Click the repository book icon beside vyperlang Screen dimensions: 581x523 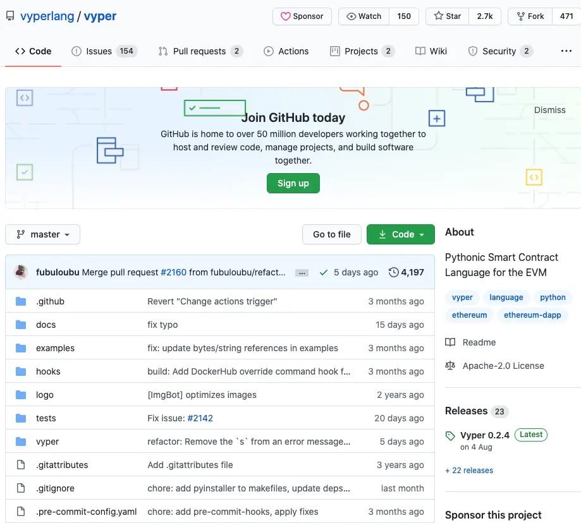(10, 16)
